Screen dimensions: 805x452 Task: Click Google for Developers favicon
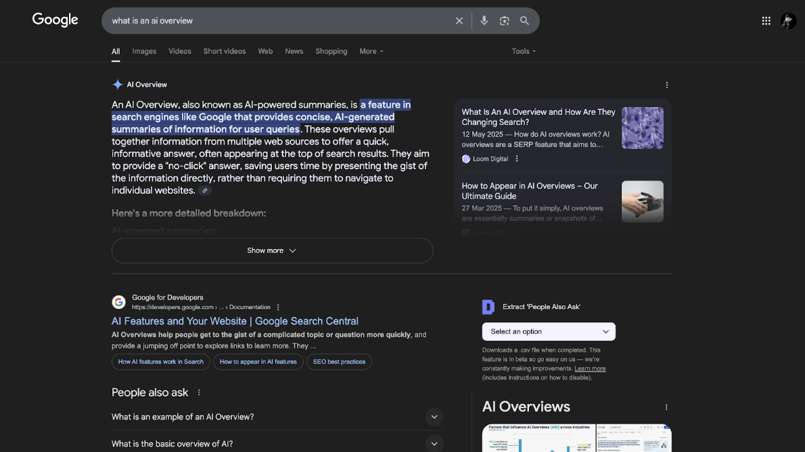pyautogui.click(x=118, y=302)
